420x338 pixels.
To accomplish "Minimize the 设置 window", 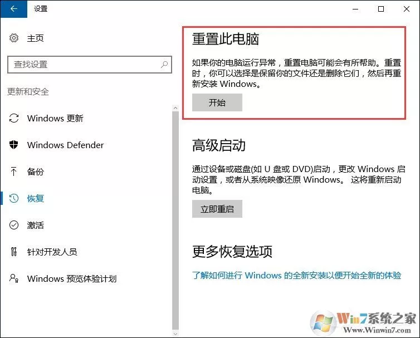I will point(355,9).
